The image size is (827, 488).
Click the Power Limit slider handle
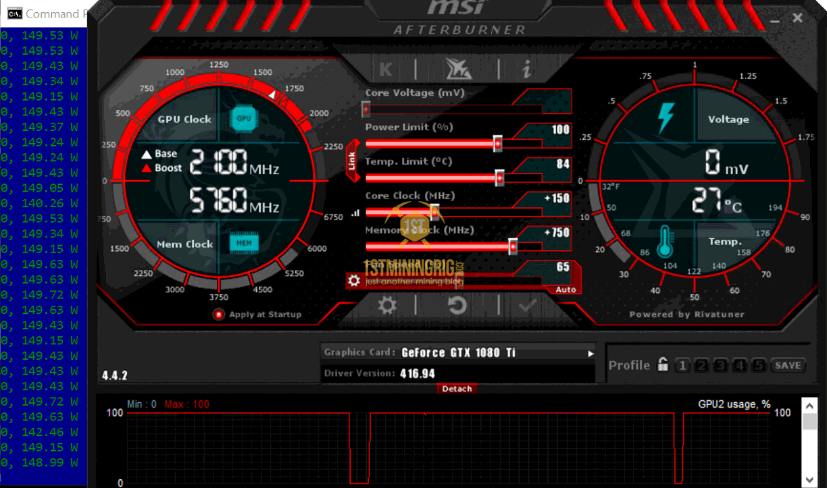pyautogui.click(x=498, y=143)
